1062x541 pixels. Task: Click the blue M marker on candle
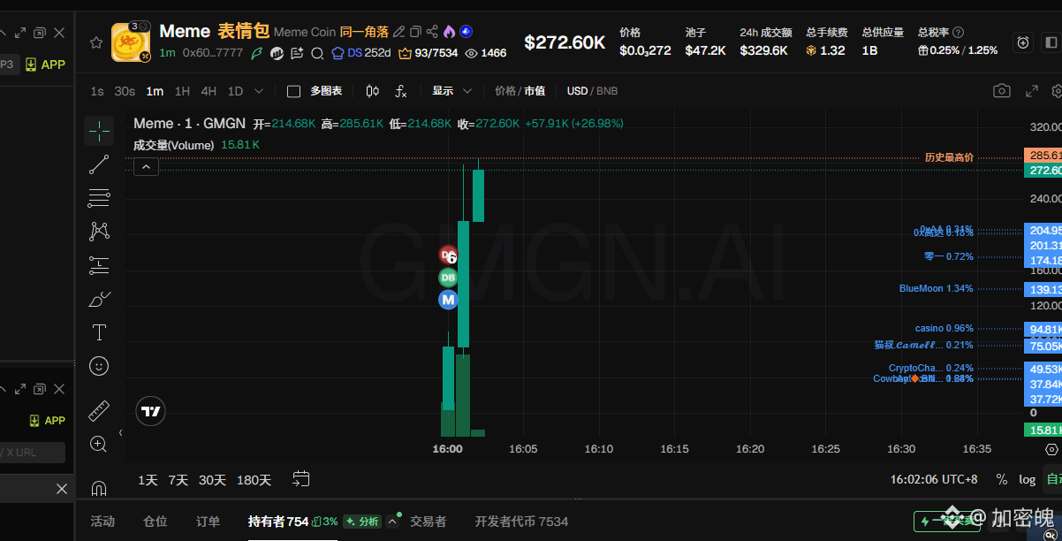coord(448,300)
